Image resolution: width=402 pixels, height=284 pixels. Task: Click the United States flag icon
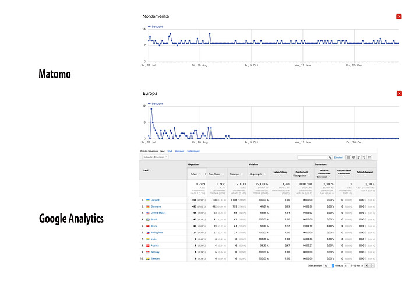(x=148, y=213)
